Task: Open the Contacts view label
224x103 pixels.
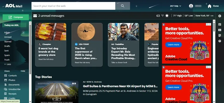Action: (x=13, y=76)
